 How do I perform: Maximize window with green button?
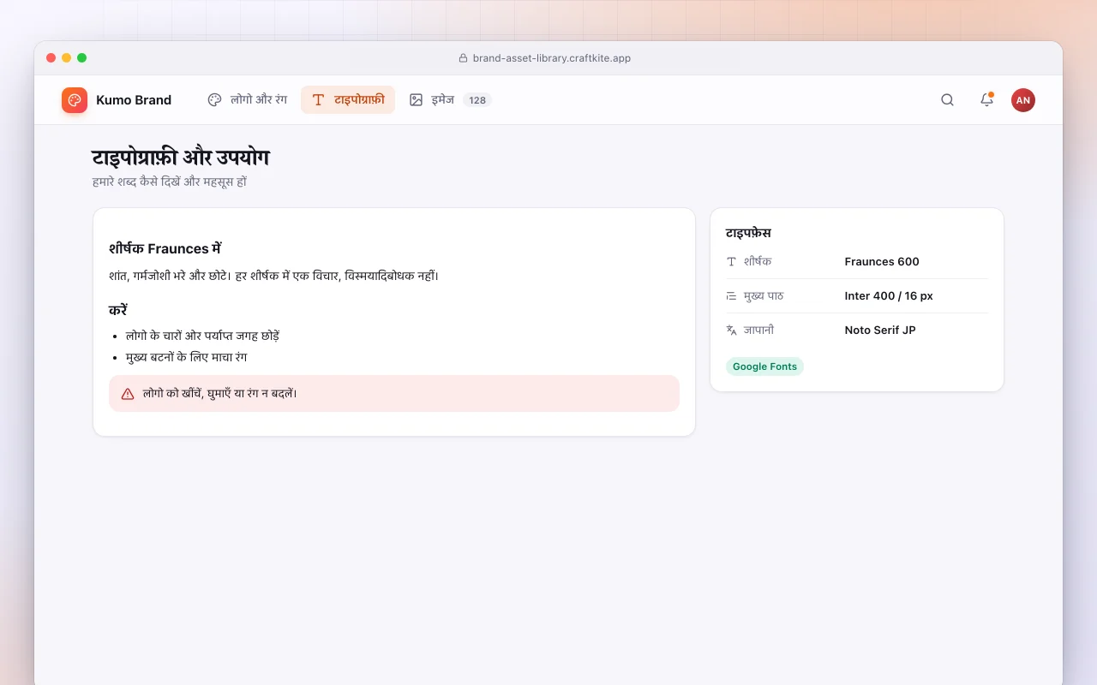tap(82, 58)
